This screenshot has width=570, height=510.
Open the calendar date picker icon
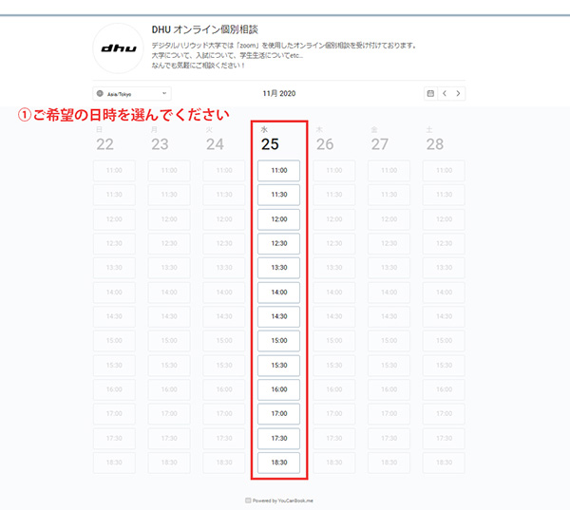[x=430, y=93]
